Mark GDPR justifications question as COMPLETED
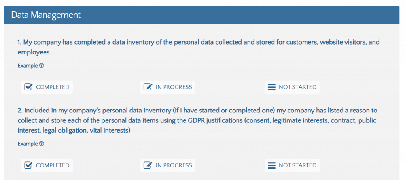 (x=47, y=165)
